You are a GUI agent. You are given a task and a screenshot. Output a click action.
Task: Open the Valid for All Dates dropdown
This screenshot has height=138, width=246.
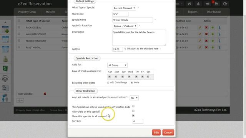tap(117, 65)
